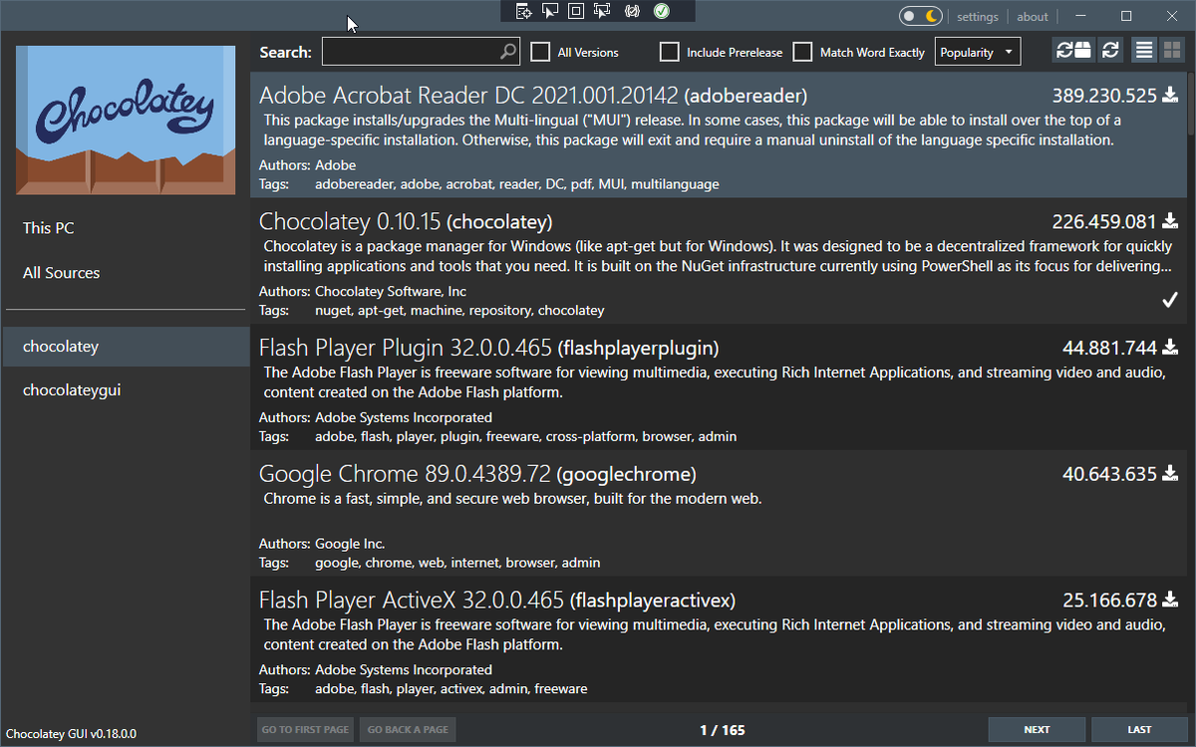The image size is (1196, 747).
Task: Enable the All Versions checkbox
Action: (x=540, y=52)
